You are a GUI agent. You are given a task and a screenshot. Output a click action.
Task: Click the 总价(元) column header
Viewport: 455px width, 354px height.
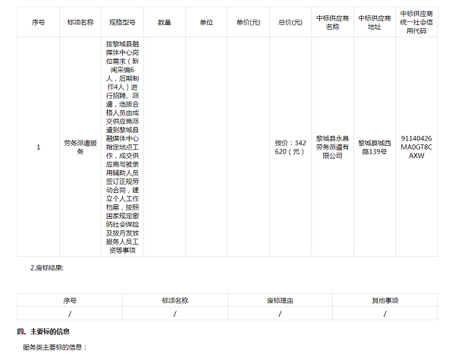pyautogui.click(x=290, y=23)
